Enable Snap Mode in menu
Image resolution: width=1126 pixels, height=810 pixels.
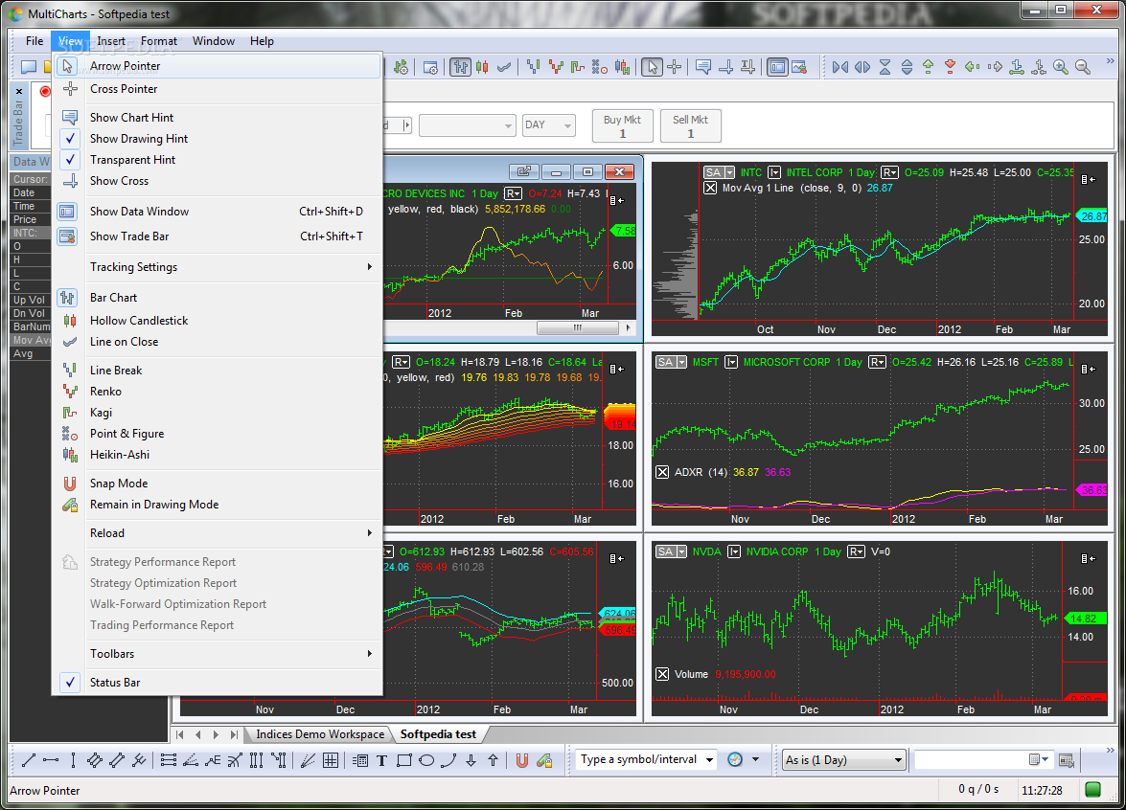pos(217,484)
